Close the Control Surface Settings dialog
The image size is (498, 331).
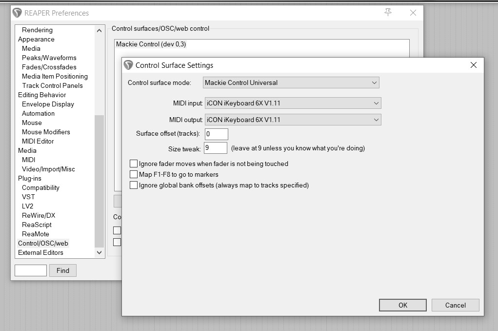[473, 65]
